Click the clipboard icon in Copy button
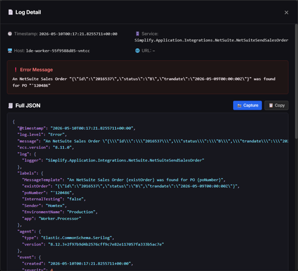The width and height of the screenshot is (298, 271). (x=271, y=105)
